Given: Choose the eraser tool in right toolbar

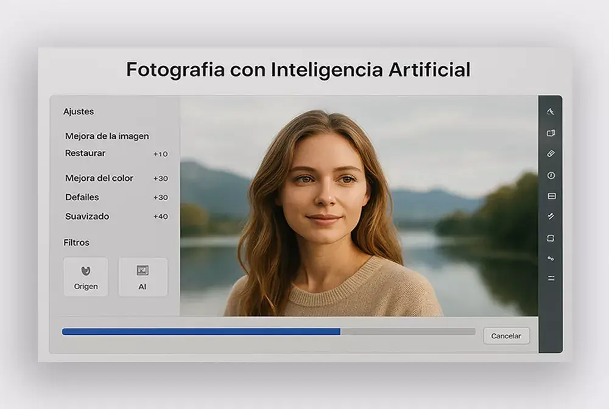Looking at the screenshot, I should click(551, 154).
